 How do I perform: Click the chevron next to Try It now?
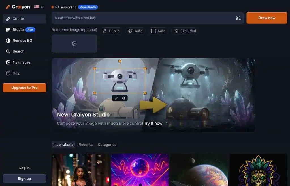pyautogui.click(x=166, y=123)
